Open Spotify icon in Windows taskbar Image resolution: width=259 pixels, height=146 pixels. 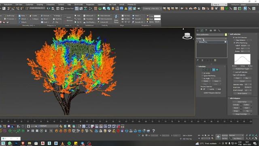click(x=69, y=143)
